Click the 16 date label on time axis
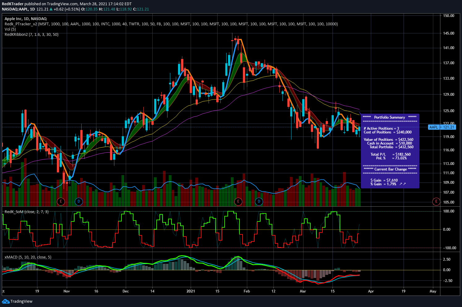Screen dimensions: 462x307 (96, 291)
